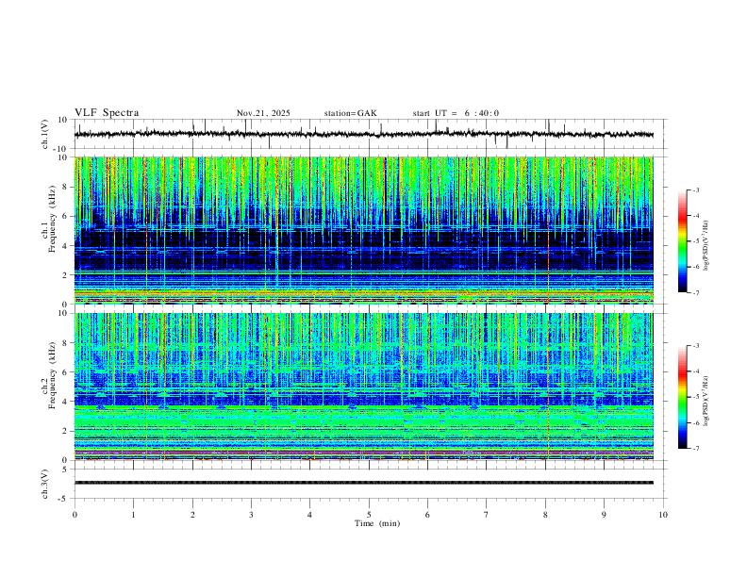Click the ch.3(V) black trace band
747x577 pixels.
click(x=364, y=483)
